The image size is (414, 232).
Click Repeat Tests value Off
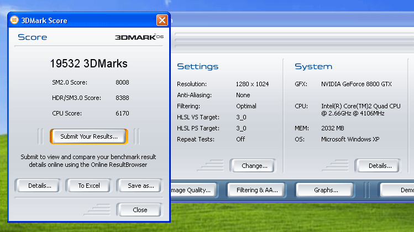(x=240, y=139)
